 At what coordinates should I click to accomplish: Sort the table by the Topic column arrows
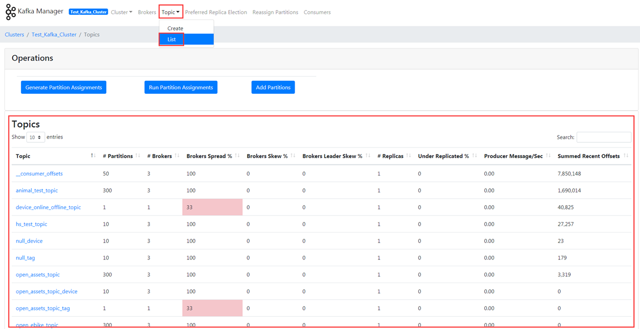[93, 156]
